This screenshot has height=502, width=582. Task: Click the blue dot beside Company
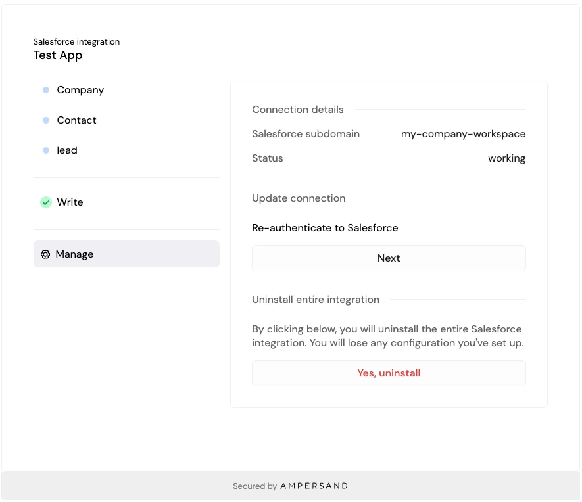tap(46, 90)
